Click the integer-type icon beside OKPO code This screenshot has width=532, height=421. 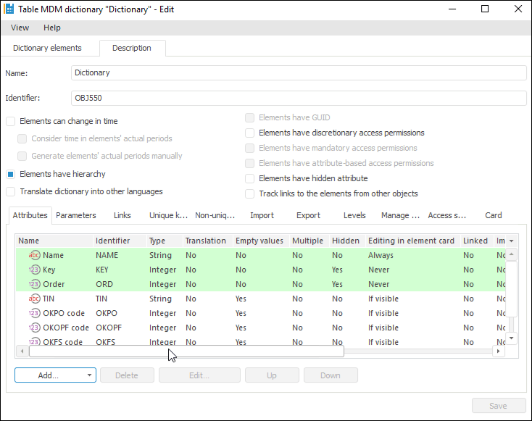click(x=34, y=313)
